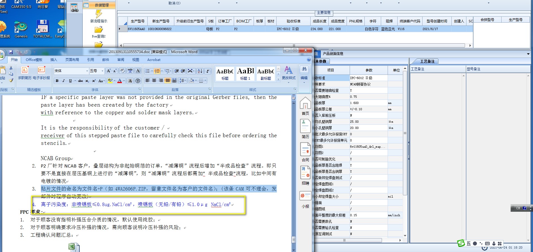Apply distributed alignment in paragraph group
The image size is (533, 252).
tap(174, 81)
